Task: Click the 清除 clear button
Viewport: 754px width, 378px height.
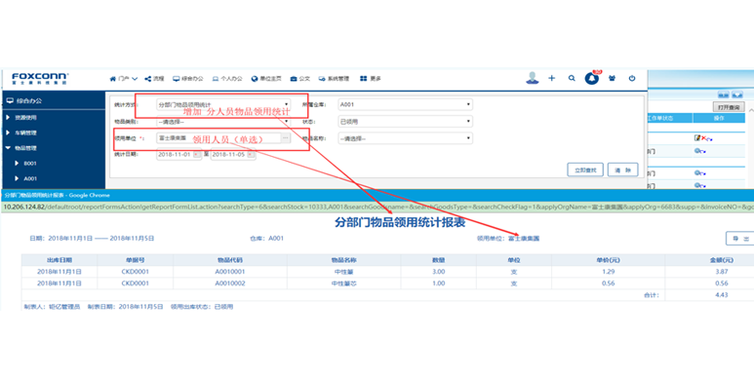Action: pos(622,170)
